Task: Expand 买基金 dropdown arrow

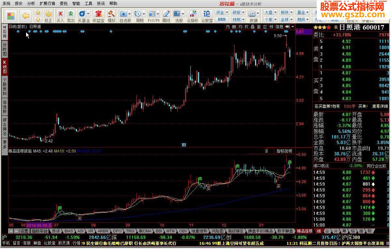Action: coord(88,14)
